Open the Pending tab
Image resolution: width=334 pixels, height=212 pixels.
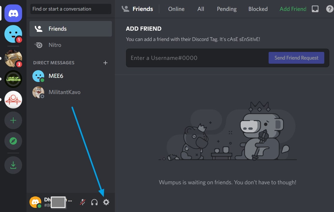[x=227, y=9]
